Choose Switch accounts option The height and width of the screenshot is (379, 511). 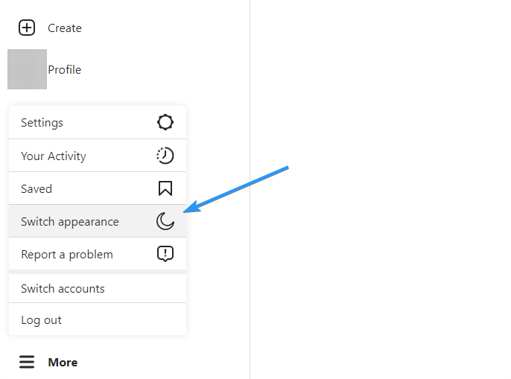pyautogui.click(x=98, y=288)
